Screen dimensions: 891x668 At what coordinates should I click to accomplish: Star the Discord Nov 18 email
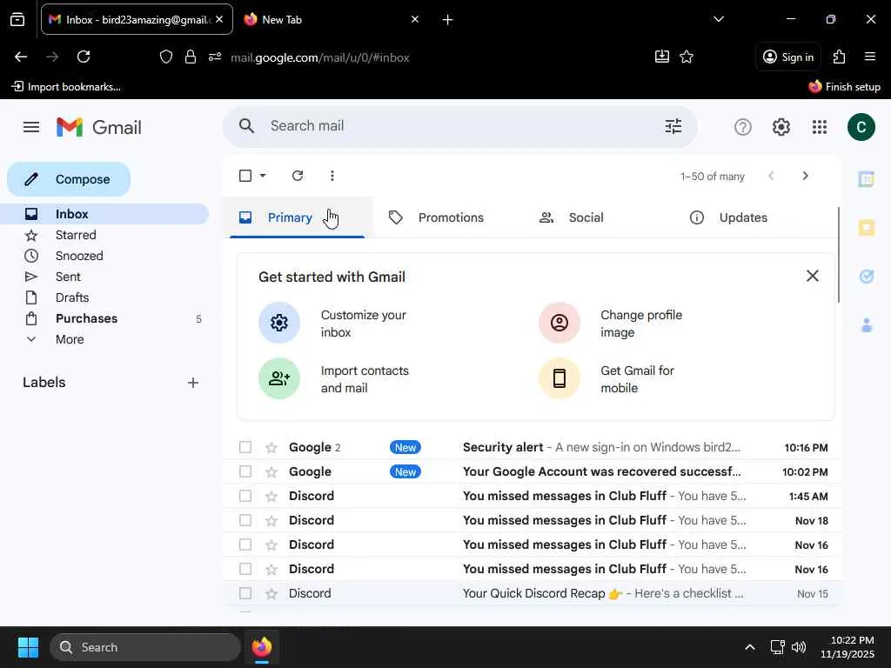point(271,521)
